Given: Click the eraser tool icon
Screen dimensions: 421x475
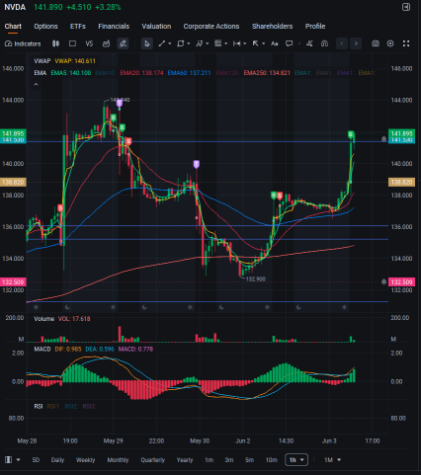Looking at the screenshot, I should (x=309, y=43).
